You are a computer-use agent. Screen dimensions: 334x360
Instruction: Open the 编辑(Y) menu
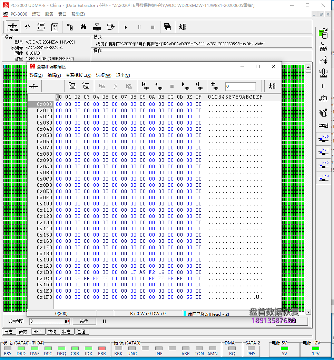(54, 75)
